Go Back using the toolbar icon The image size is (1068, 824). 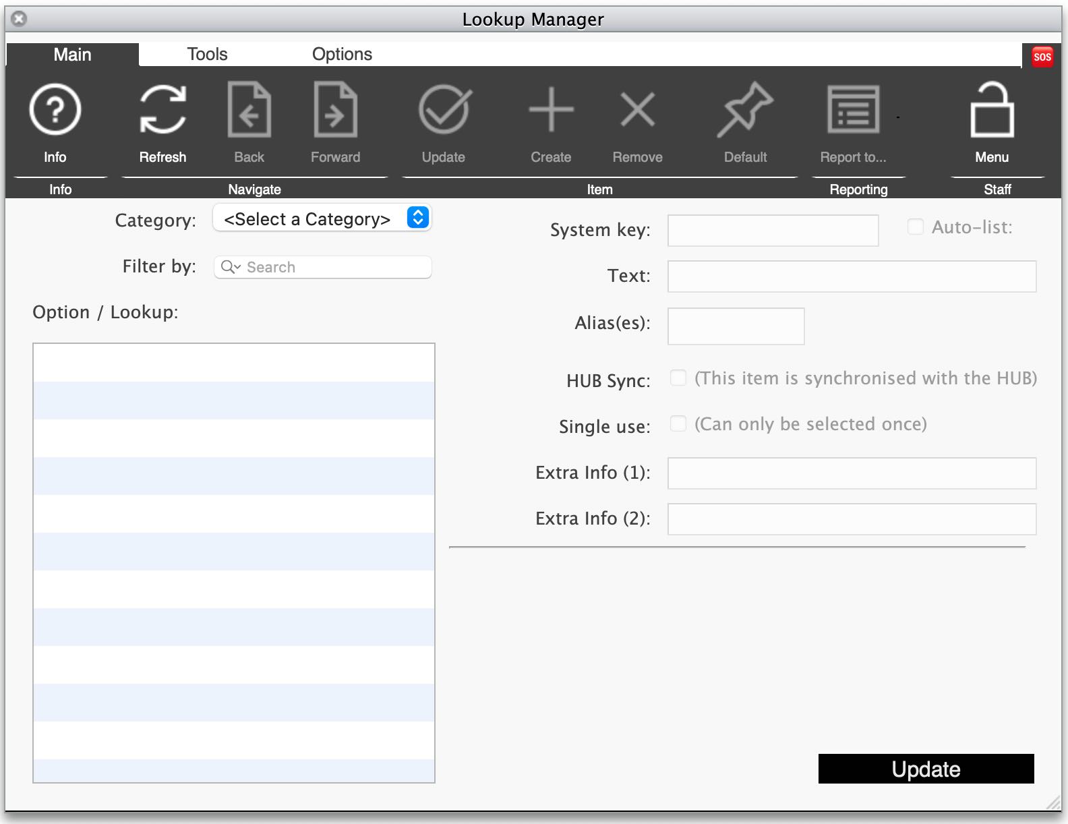click(249, 109)
